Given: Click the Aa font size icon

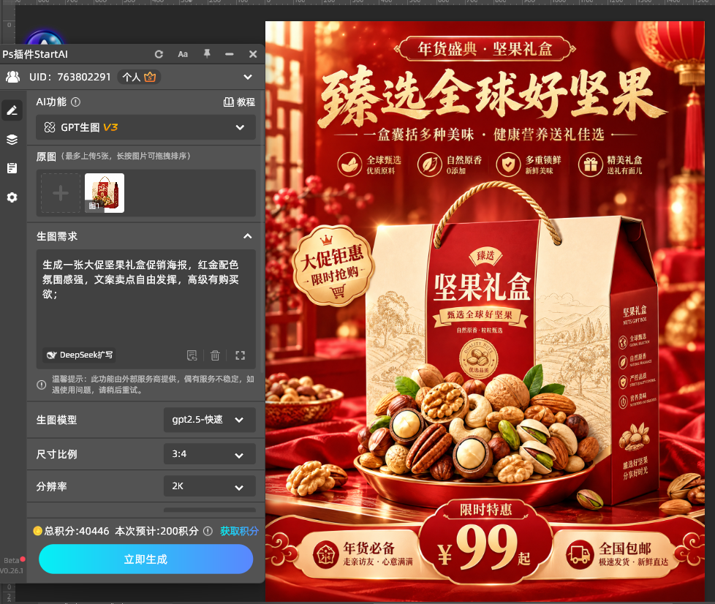Looking at the screenshot, I should [x=183, y=54].
